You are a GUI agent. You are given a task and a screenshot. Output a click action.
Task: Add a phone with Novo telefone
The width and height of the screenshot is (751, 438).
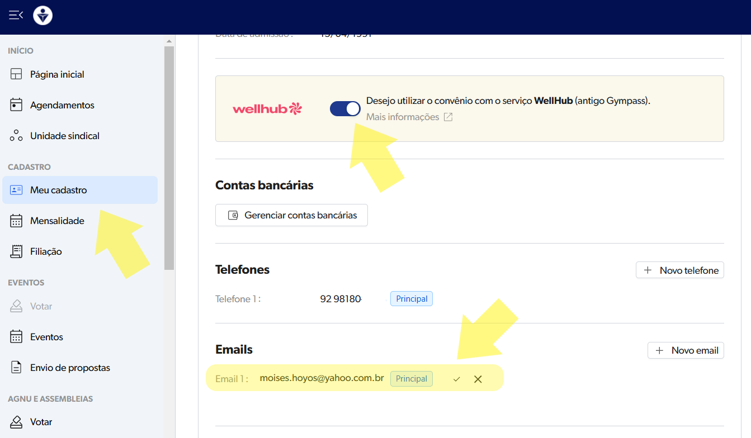pos(680,270)
